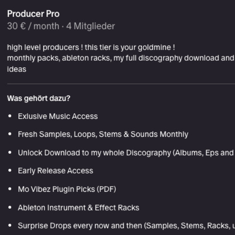Click the bullet before Mo Vibez Plugin Picks

[x=10, y=189]
